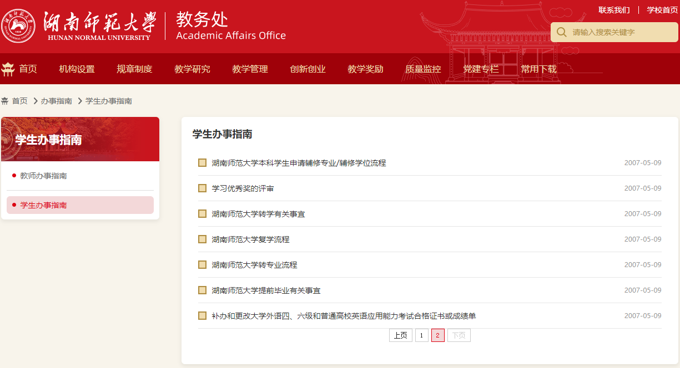The height and width of the screenshot is (368, 680).
Task: Click square icon beside 湖南师范大学转专业流程
Action: pyautogui.click(x=202, y=265)
